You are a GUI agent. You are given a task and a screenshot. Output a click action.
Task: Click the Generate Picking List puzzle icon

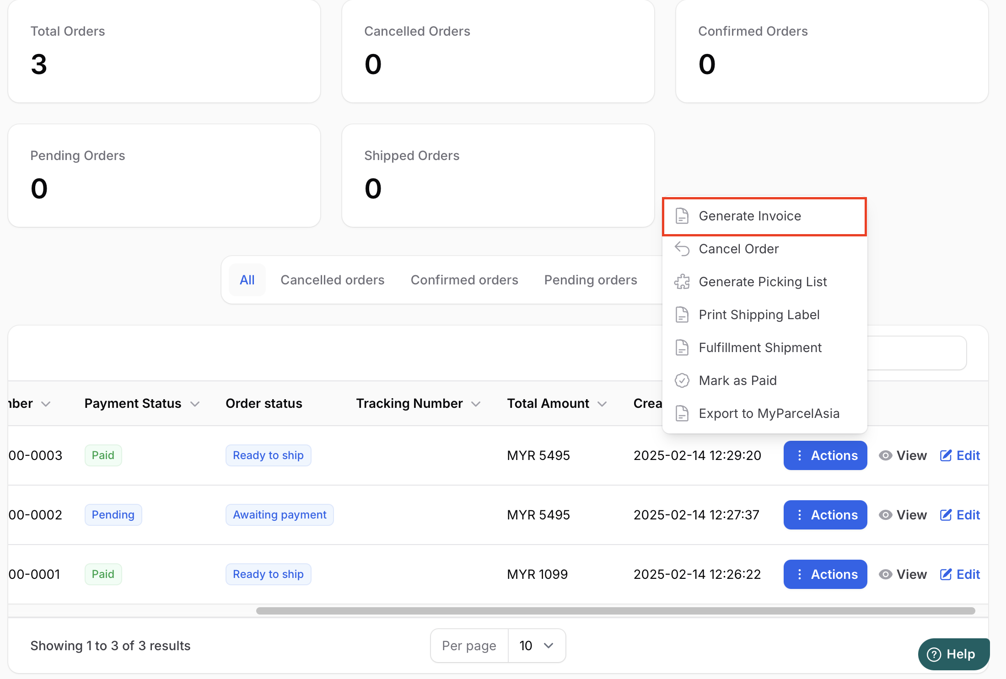(x=682, y=282)
